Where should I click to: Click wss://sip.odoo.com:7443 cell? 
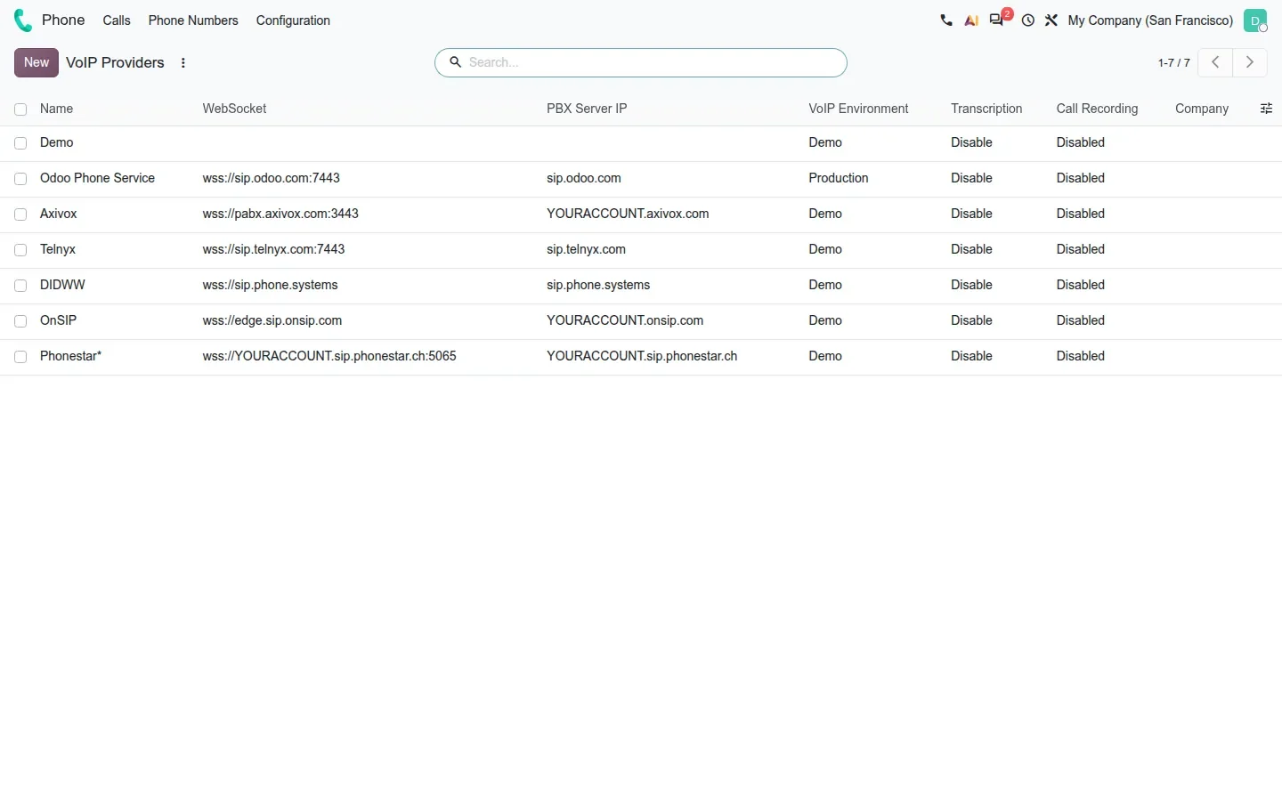[x=272, y=178]
